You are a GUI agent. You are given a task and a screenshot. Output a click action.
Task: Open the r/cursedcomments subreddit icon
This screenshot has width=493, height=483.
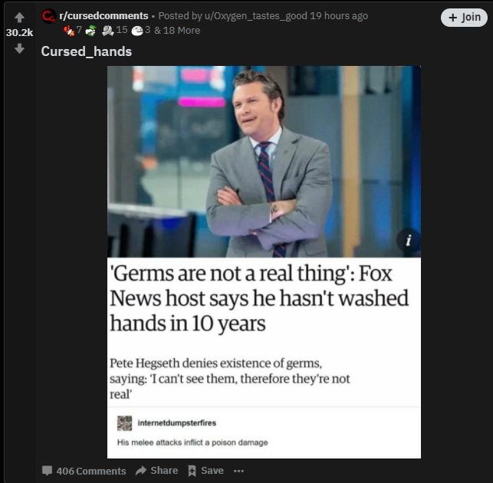click(49, 16)
